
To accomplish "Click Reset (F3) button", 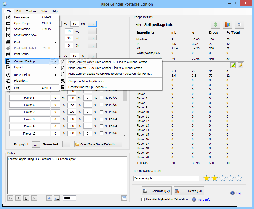I will 189,191.
